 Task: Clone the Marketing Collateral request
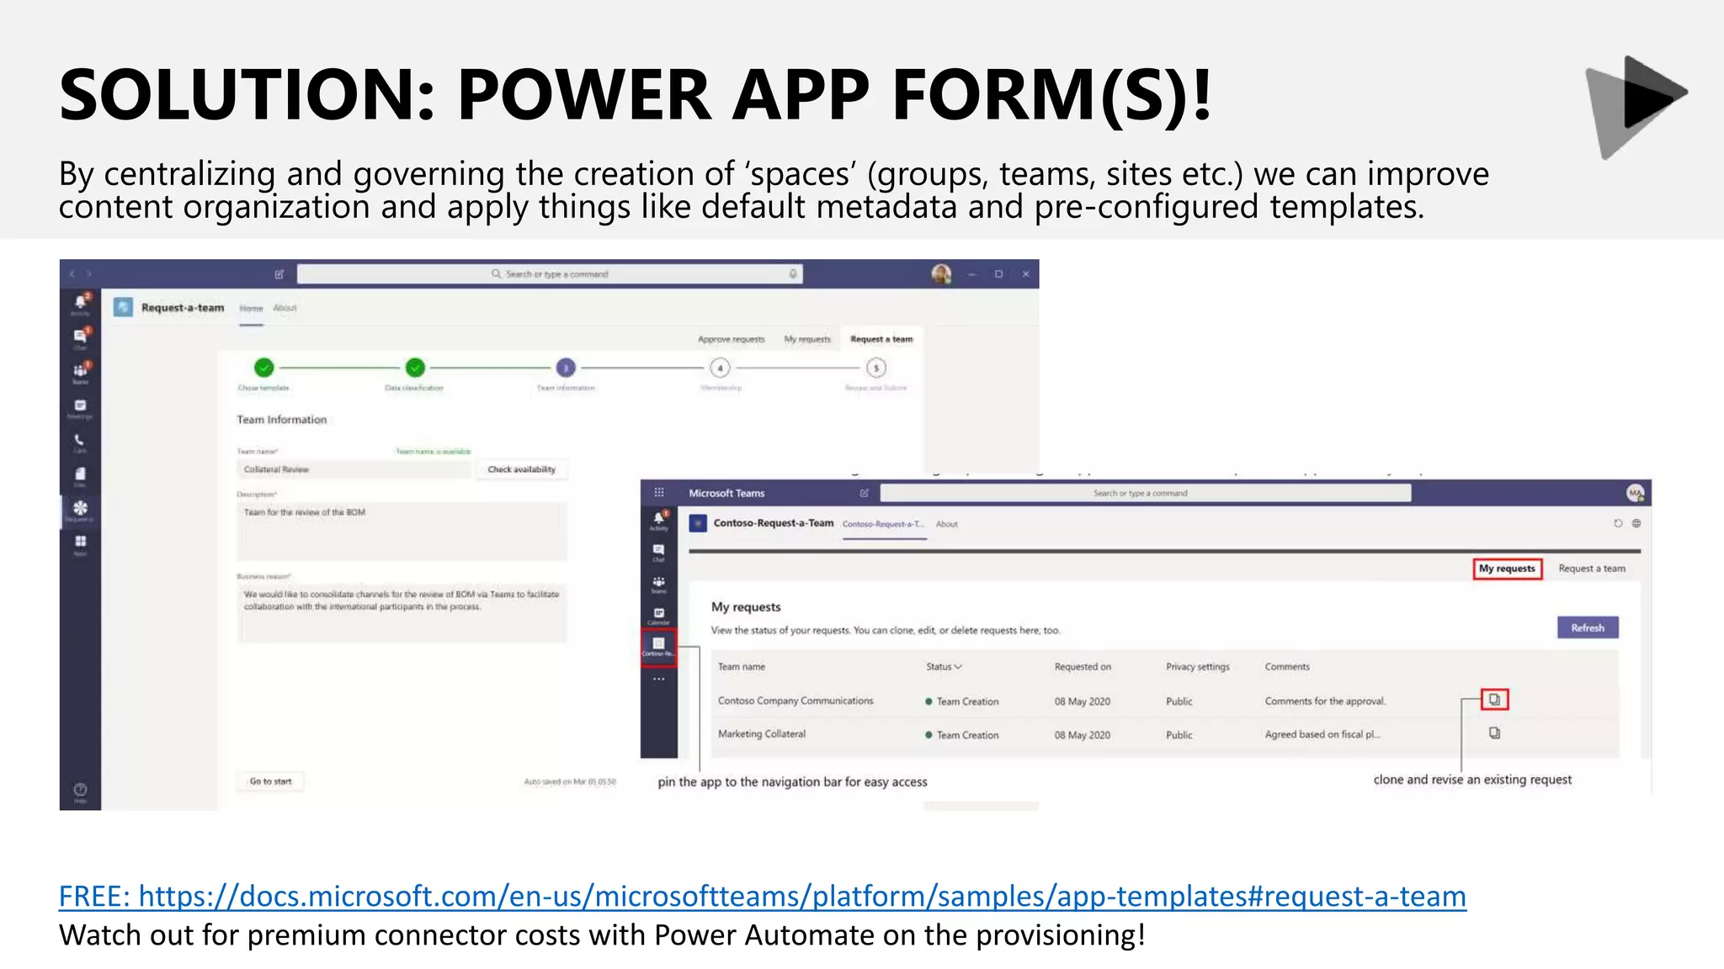pyautogui.click(x=1494, y=733)
